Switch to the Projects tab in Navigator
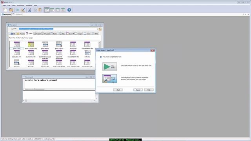The image size is (251, 141). point(21,34)
